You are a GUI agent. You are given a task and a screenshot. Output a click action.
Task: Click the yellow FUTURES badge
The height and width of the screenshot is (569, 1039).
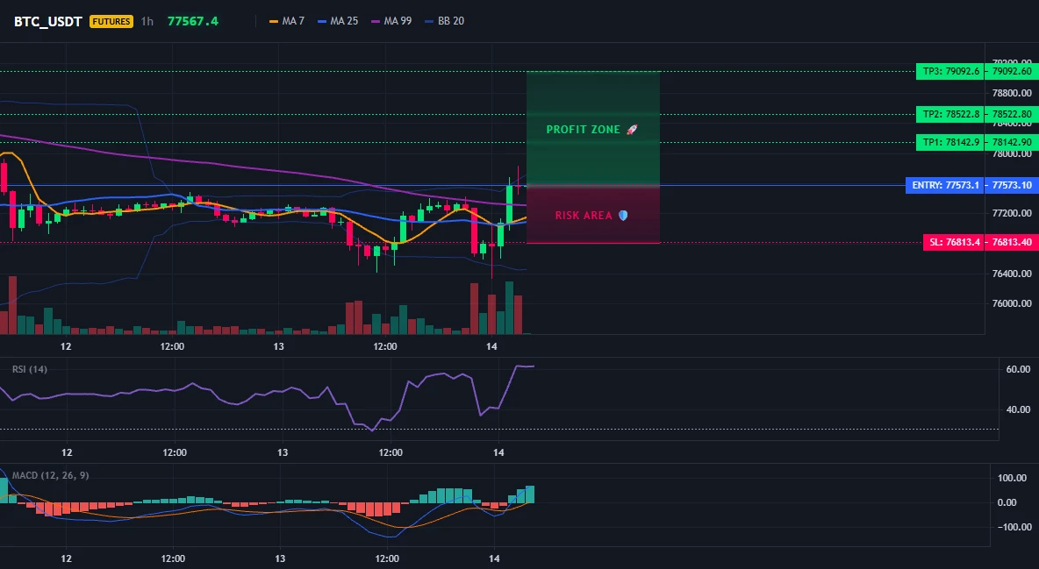pyautogui.click(x=111, y=21)
